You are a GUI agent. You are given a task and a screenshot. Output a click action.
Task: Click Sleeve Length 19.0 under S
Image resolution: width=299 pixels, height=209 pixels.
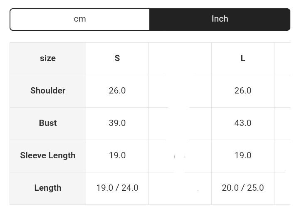(x=117, y=156)
